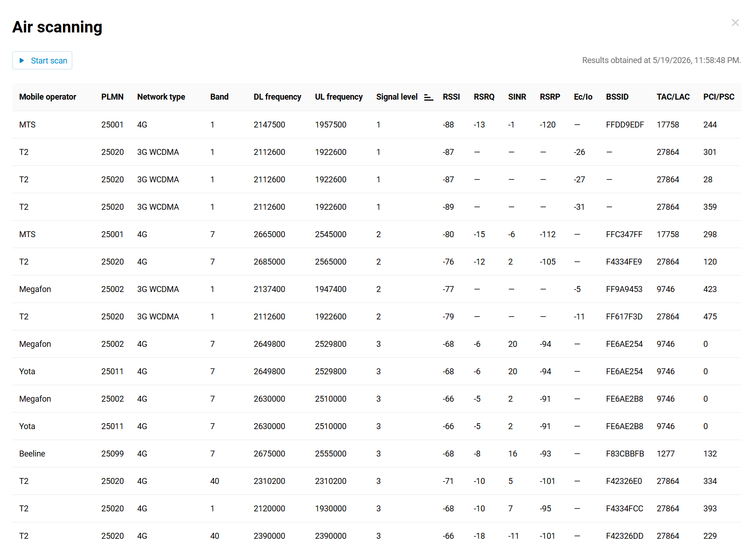Click PCI/PSC value 298
Viewport: 748px width, 547px height.
click(710, 234)
